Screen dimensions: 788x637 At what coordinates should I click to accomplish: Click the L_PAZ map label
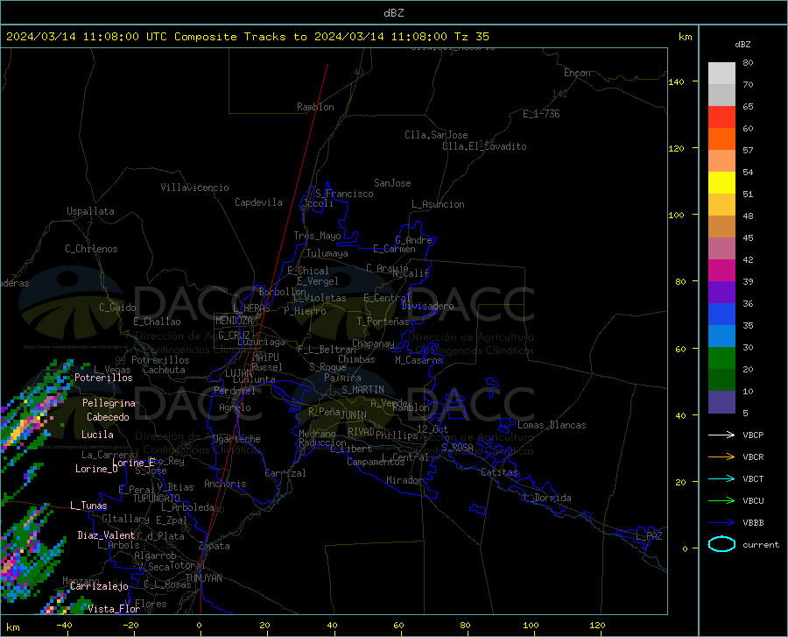[x=649, y=536]
